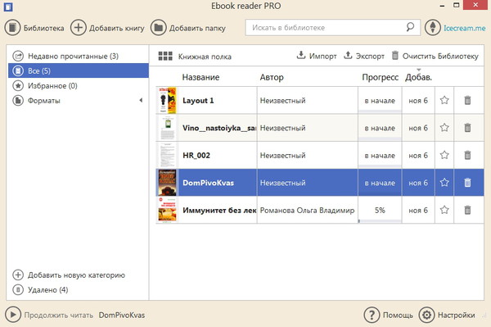Image resolution: width=491 pixels, height=327 pixels.
Task: Select the Layout 1 book title
Action: pyautogui.click(x=198, y=101)
